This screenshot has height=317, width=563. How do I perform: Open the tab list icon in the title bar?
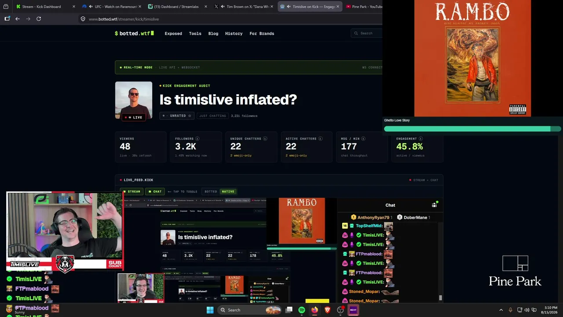(6, 7)
